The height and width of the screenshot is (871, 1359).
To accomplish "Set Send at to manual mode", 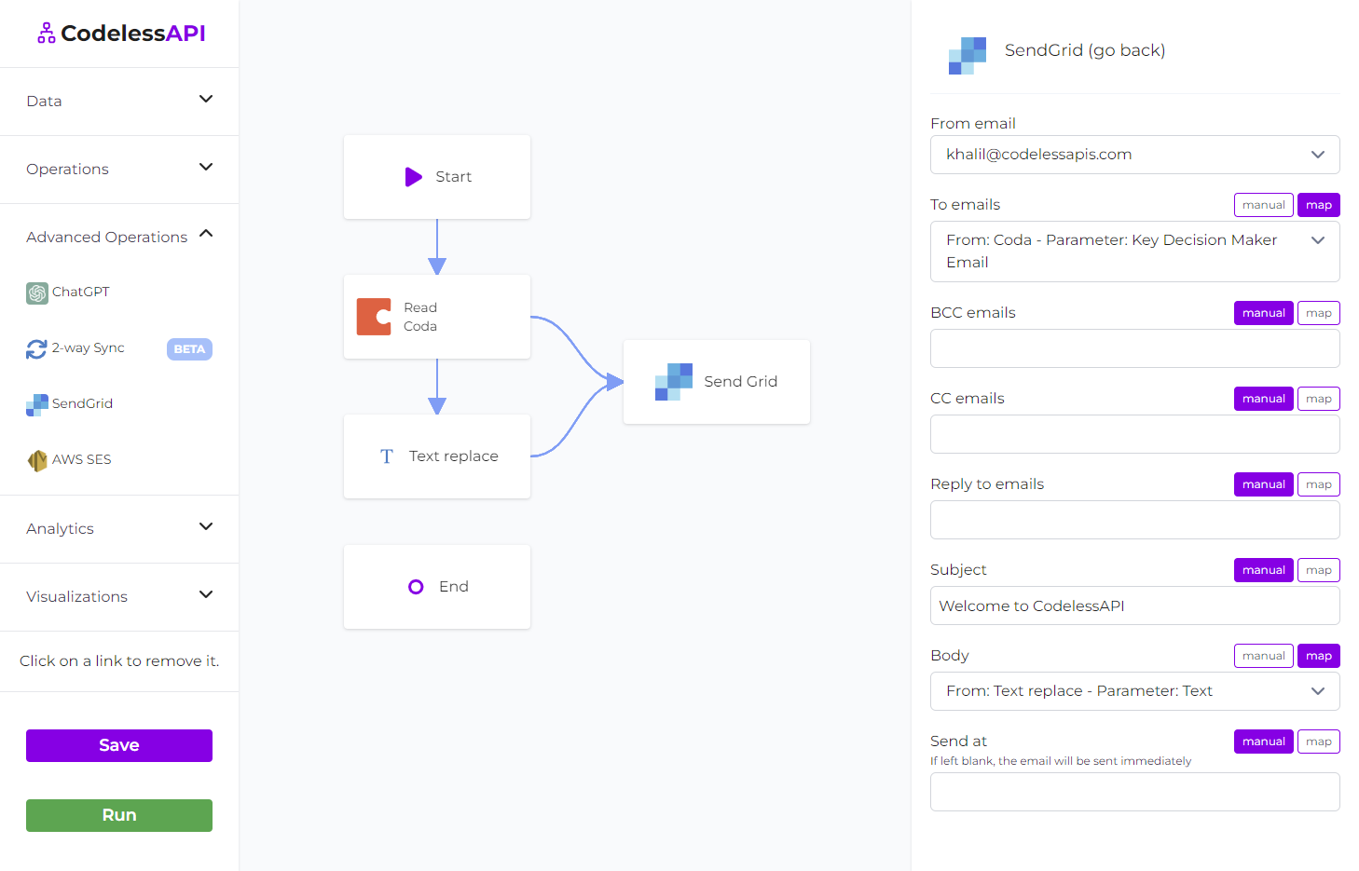I will (x=1264, y=742).
